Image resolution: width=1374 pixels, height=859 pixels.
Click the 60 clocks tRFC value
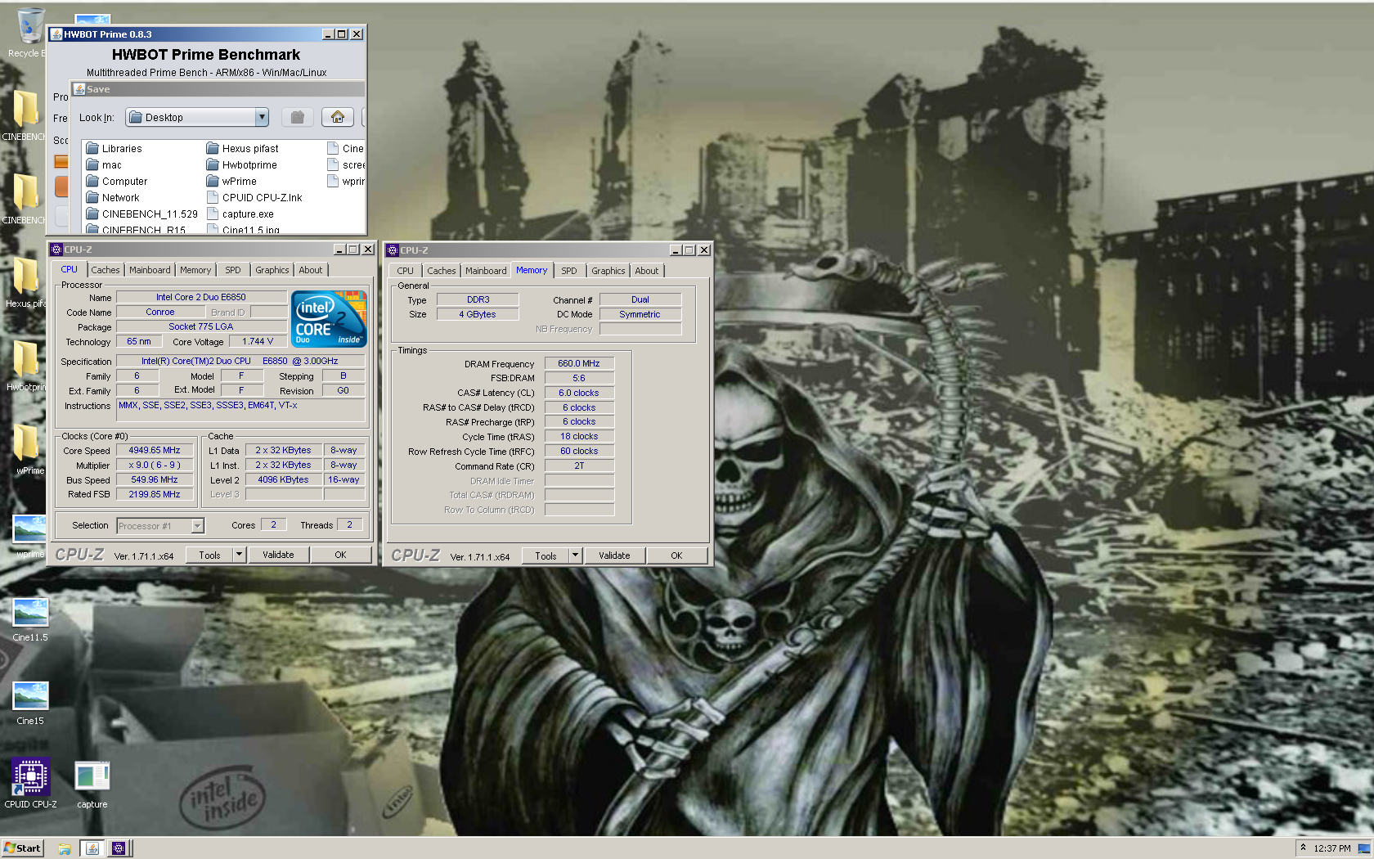point(579,451)
